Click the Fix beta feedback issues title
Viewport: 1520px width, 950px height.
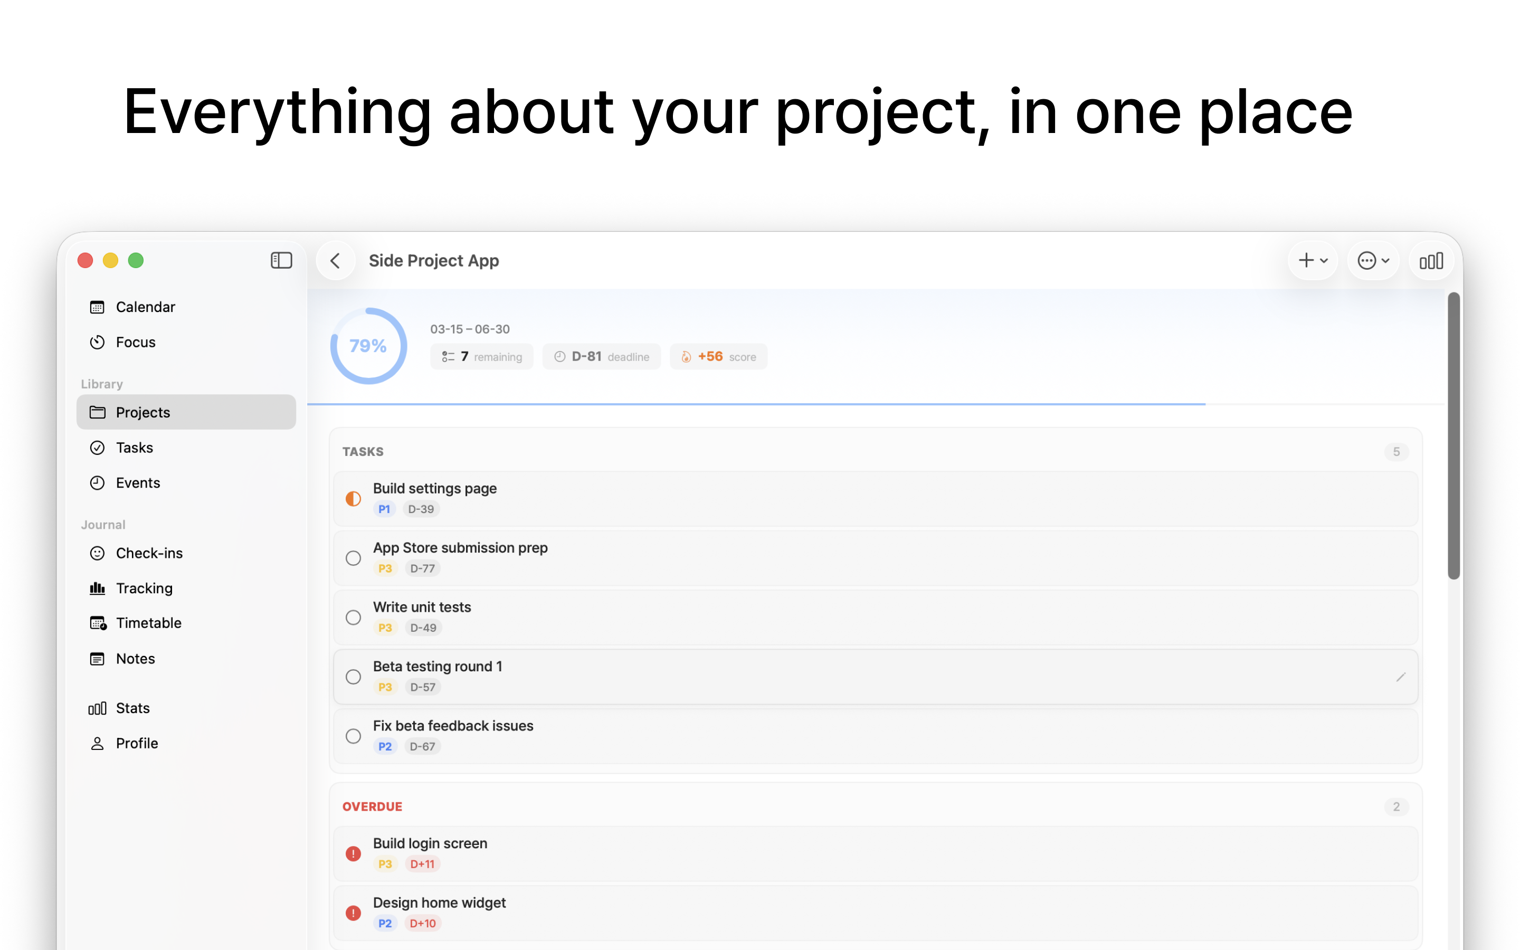pyautogui.click(x=453, y=726)
